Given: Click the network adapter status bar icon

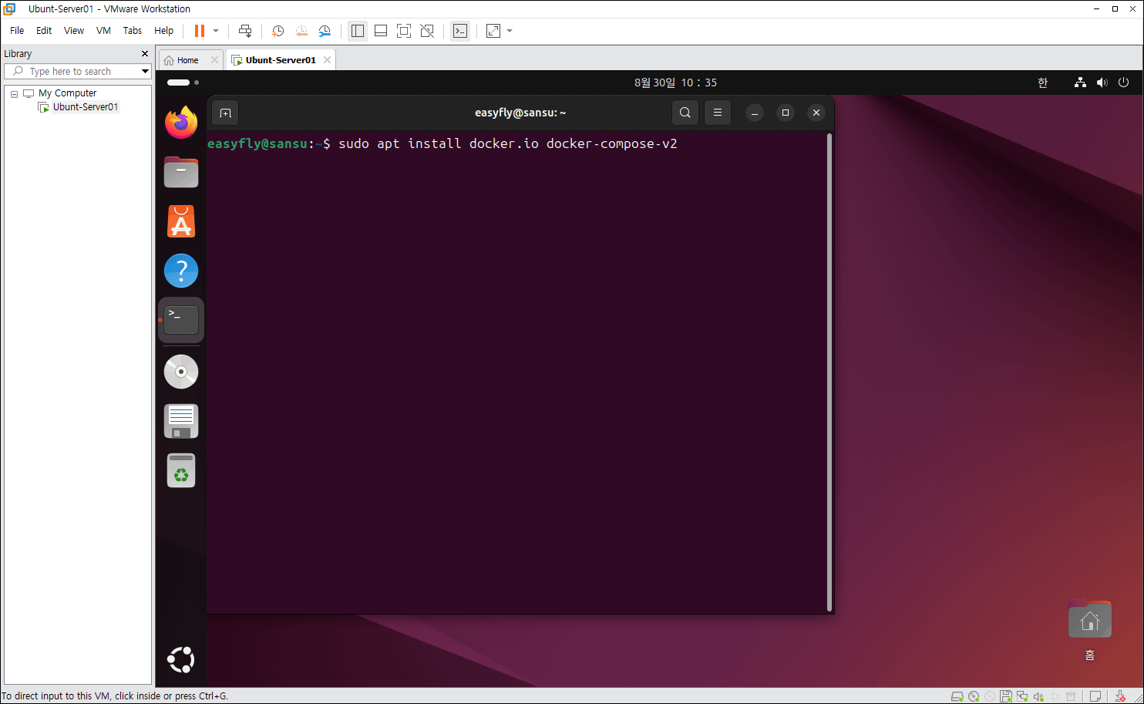Looking at the screenshot, I should point(1022,696).
